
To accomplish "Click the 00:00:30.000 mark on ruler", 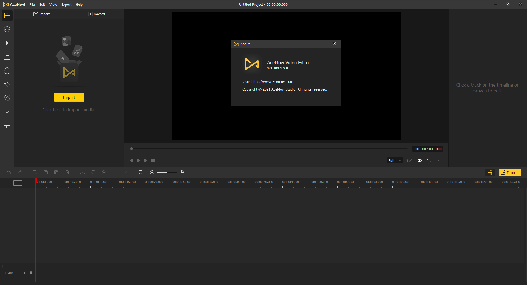I will (x=209, y=182).
